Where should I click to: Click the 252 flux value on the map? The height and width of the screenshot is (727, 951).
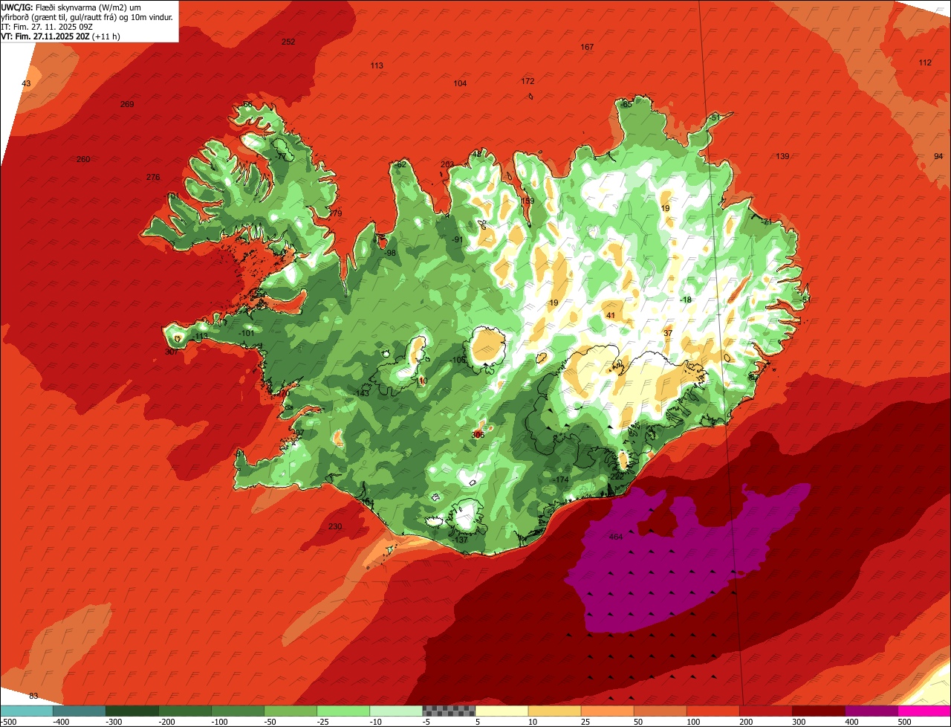(288, 42)
